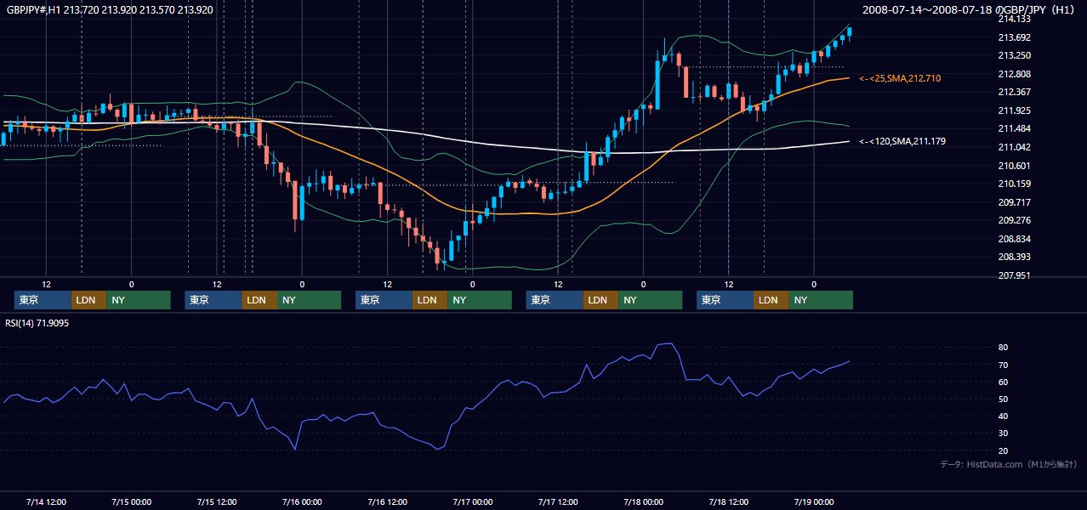
Task: Select the 7/17 12:00 time axis label
Action: 558,501
